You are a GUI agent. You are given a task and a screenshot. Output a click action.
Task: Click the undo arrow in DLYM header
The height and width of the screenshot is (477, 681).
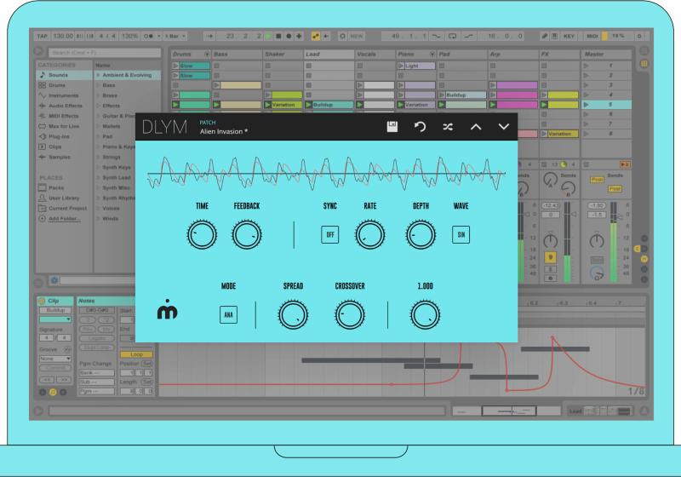420,126
